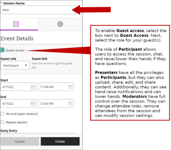171x150 pixels.
Task: Enable the Repeat session checkbox
Action: (x=2, y=122)
